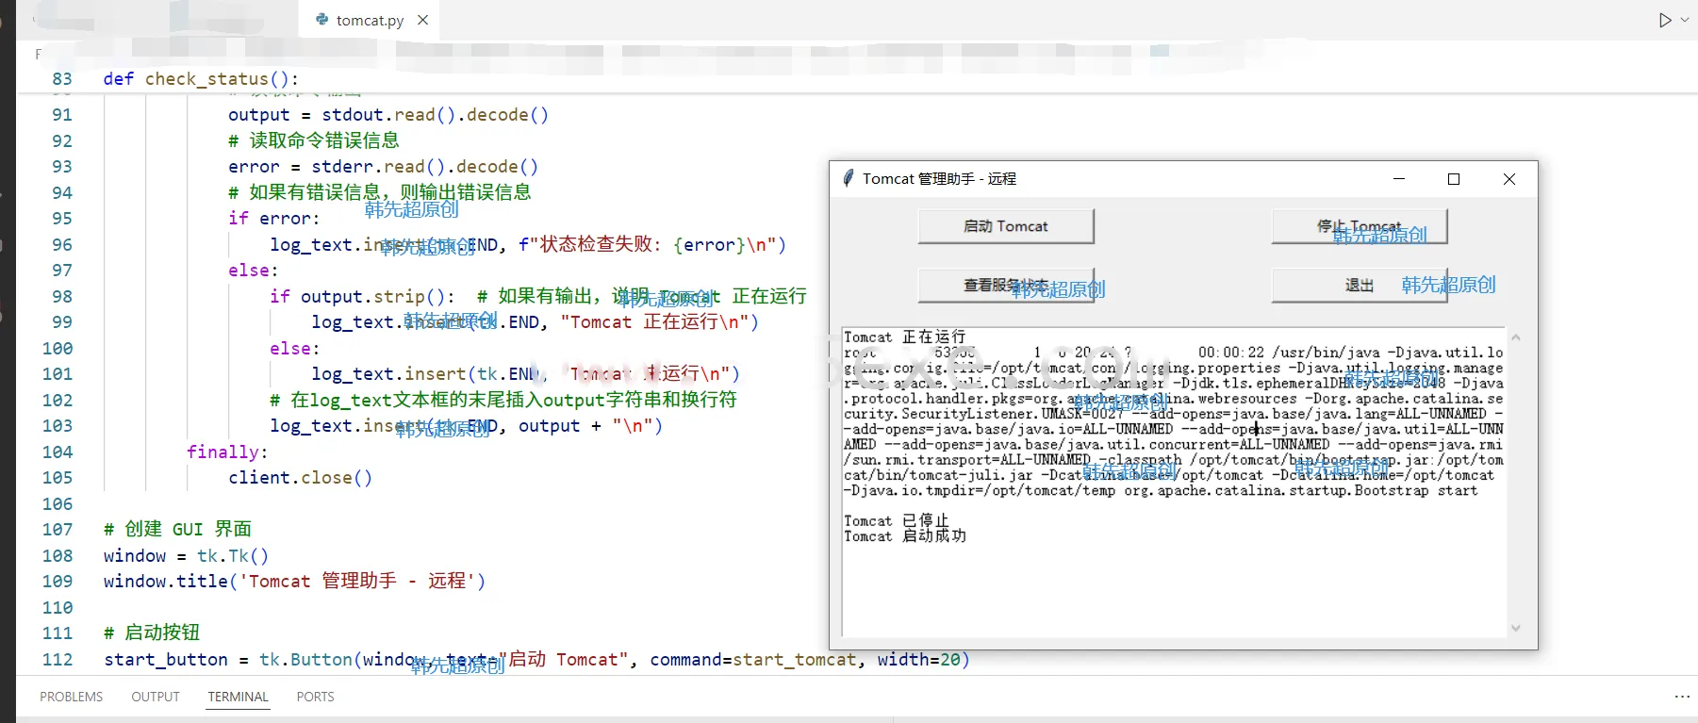This screenshot has width=1698, height=723.
Task: Click the 停止 Tomcat button
Action: click(1360, 226)
